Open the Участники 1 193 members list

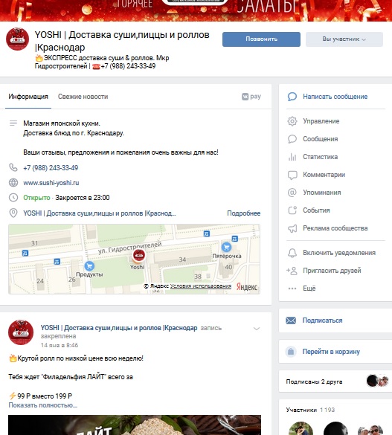point(310,410)
